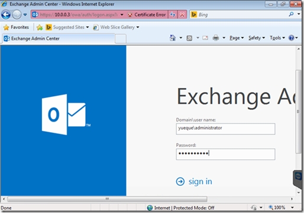Click the horizontal scrollbar left arrow
The image size is (304, 213).
pos(4,199)
